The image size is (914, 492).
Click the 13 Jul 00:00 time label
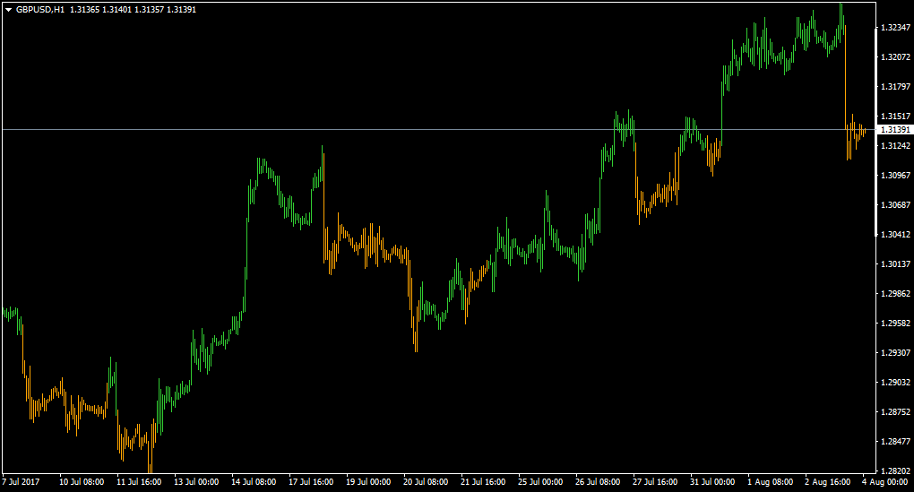coord(196,481)
